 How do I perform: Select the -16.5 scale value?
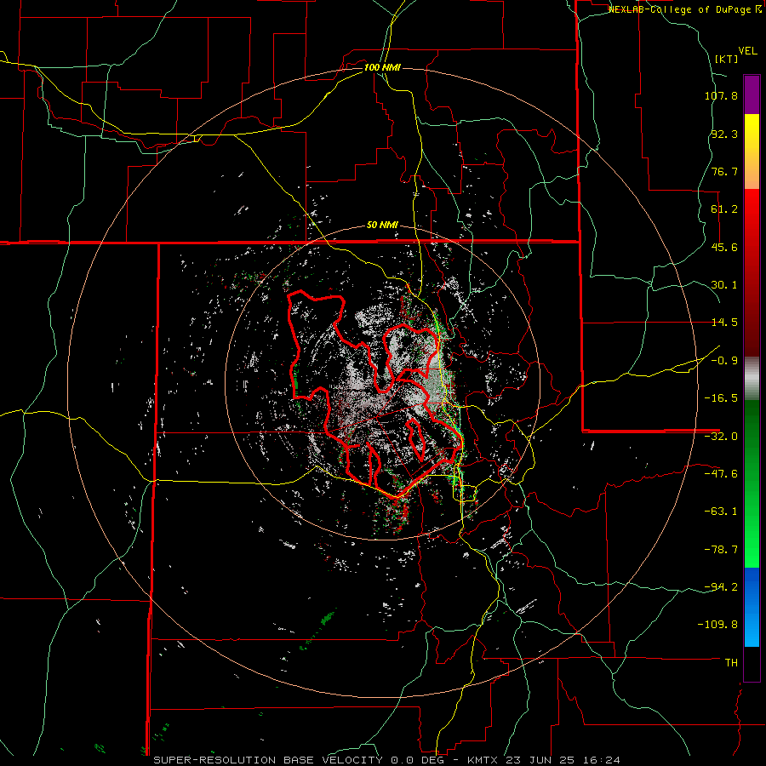pyautogui.click(x=721, y=398)
